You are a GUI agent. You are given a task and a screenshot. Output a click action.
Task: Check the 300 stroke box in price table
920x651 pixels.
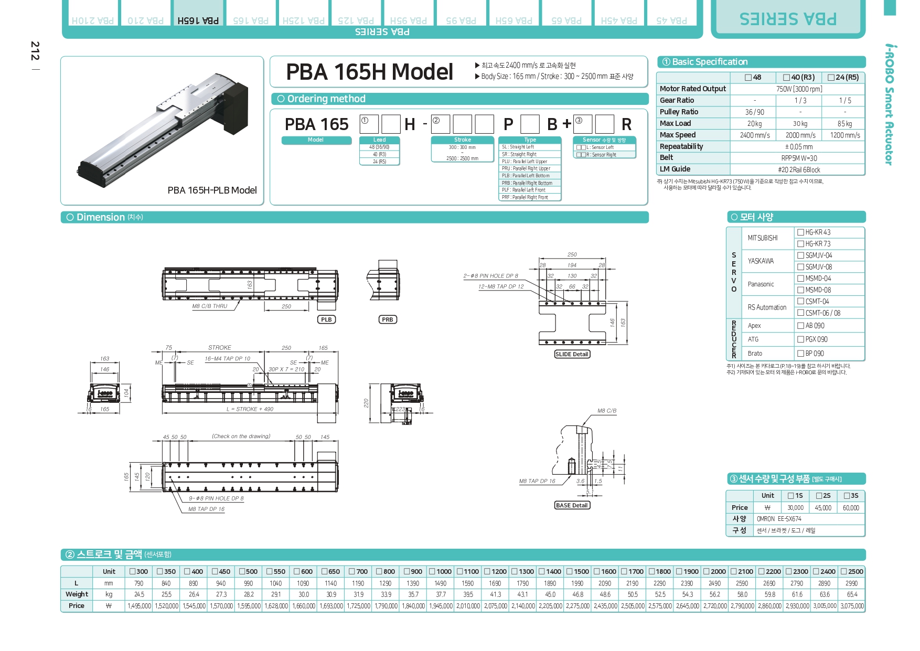coord(133,572)
